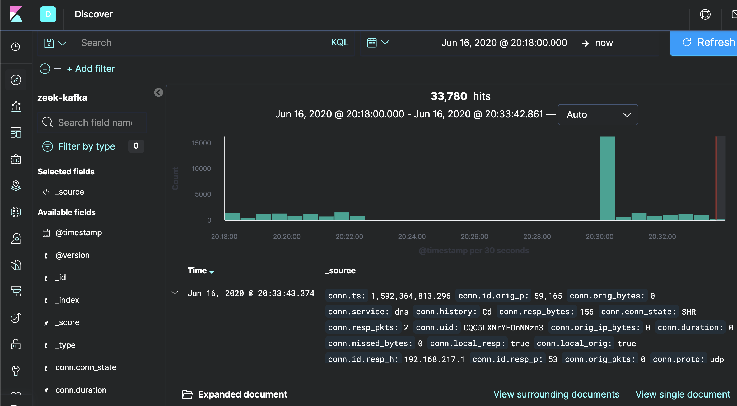Open Visualize from sidebar chart icon
This screenshot has width=737, height=406.
click(16, 106)
